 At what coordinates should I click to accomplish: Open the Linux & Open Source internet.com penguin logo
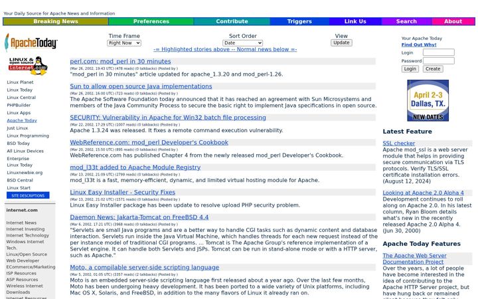coord(28,65)
